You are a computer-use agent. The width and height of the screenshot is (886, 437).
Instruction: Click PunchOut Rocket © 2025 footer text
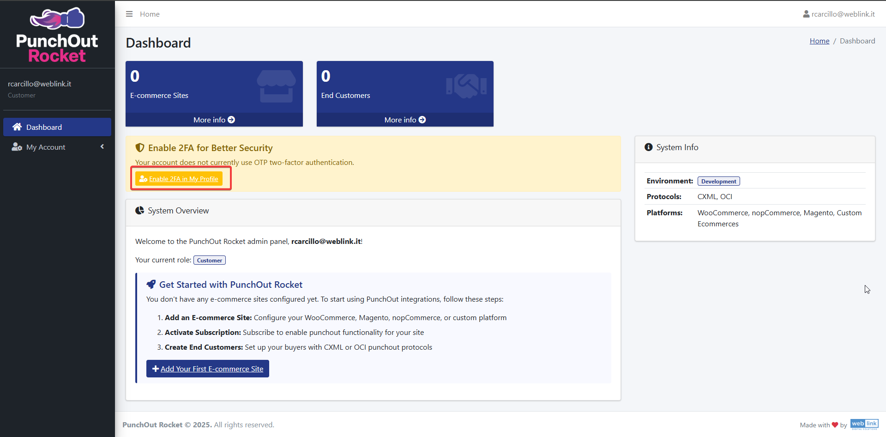pos(167,425)
